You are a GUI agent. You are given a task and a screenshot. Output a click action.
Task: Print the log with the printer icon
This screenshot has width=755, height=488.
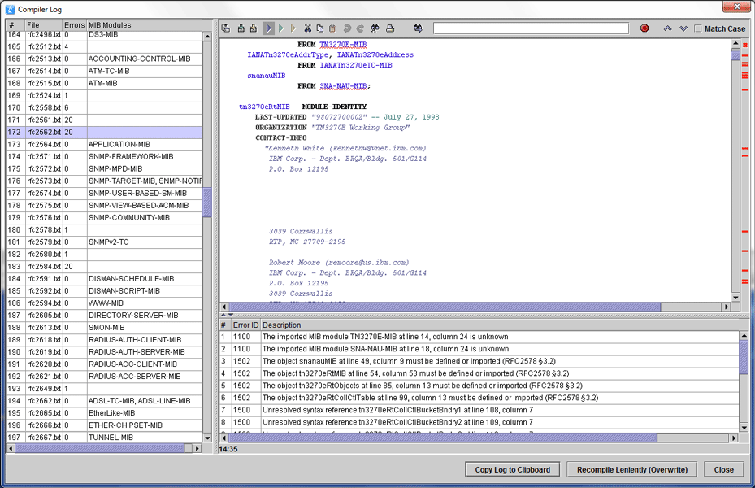pyautogui.click(x=390, y=28)
